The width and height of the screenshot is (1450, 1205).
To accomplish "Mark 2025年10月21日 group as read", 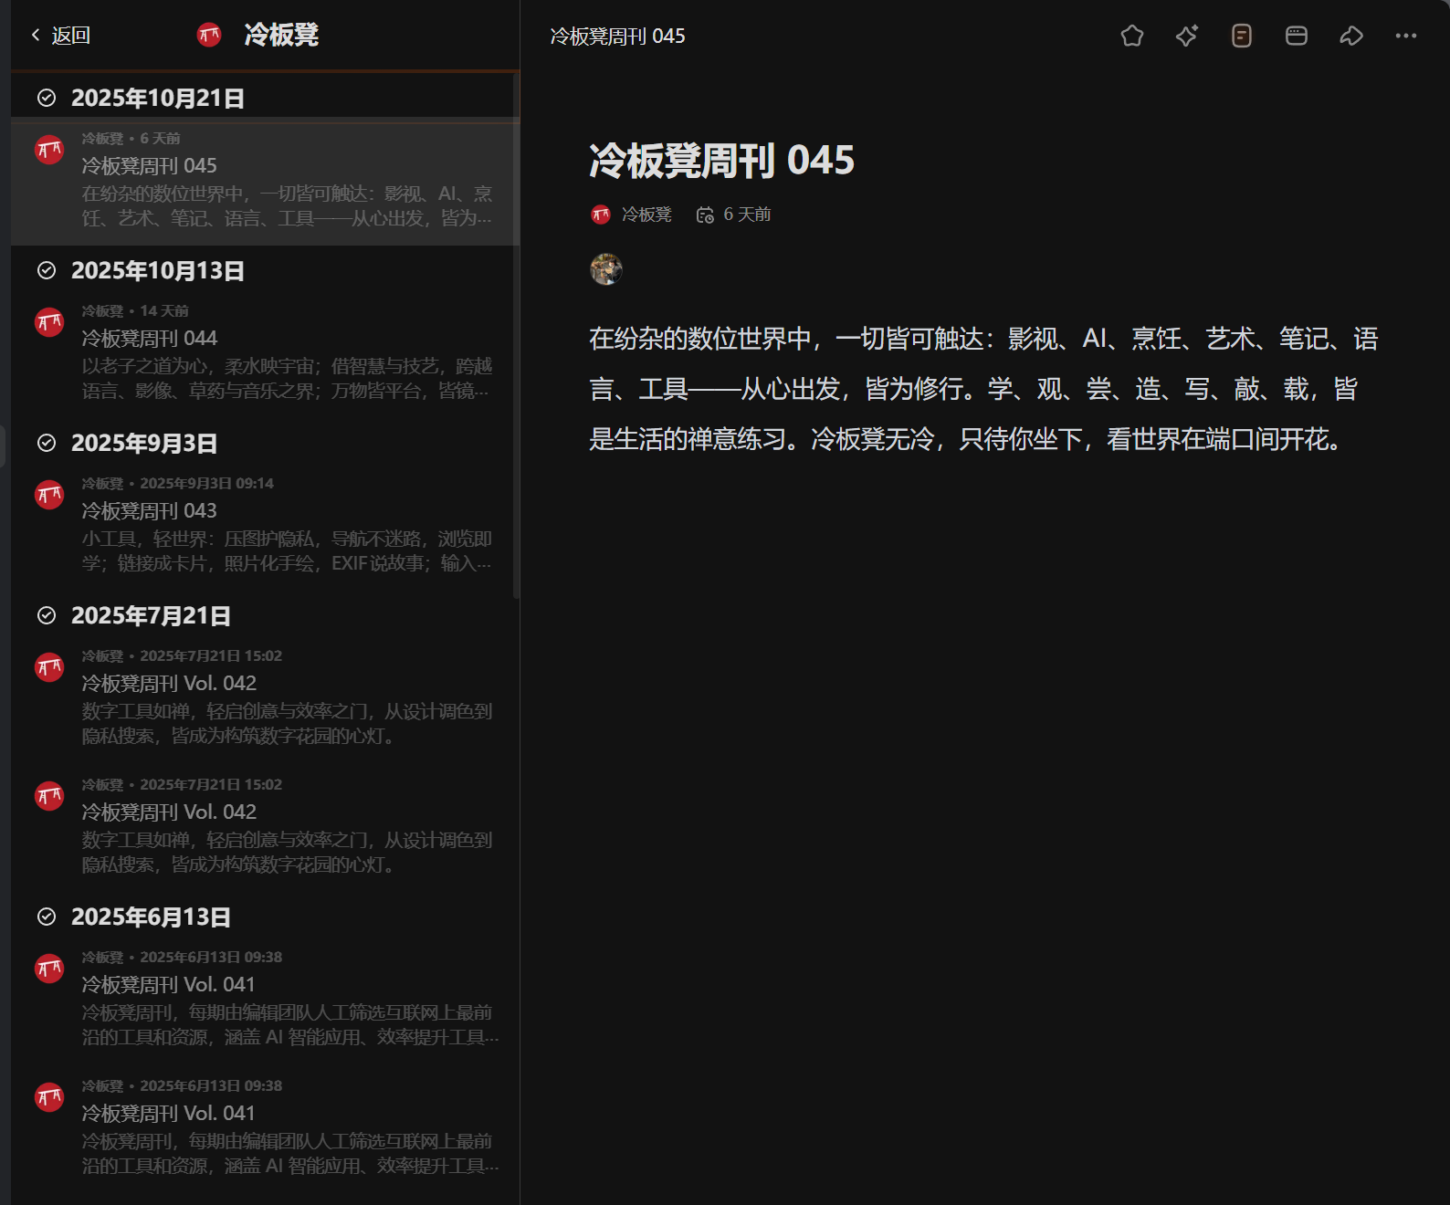I will (x=47, y=99).
